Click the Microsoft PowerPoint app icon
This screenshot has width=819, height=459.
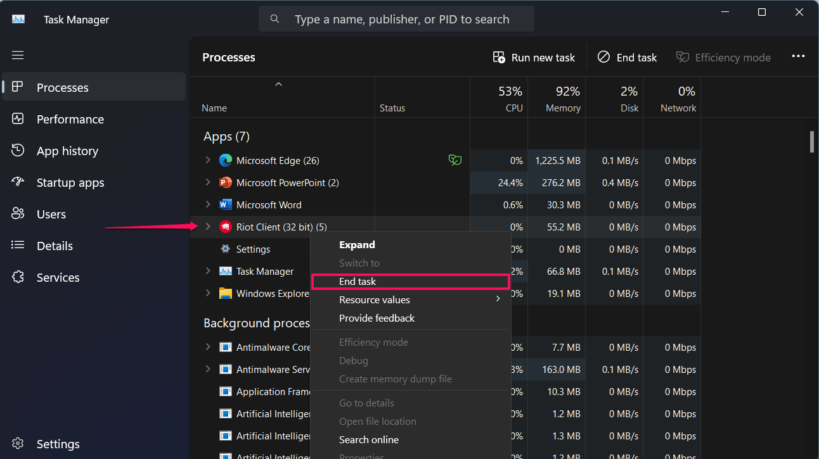coord(226,182)
